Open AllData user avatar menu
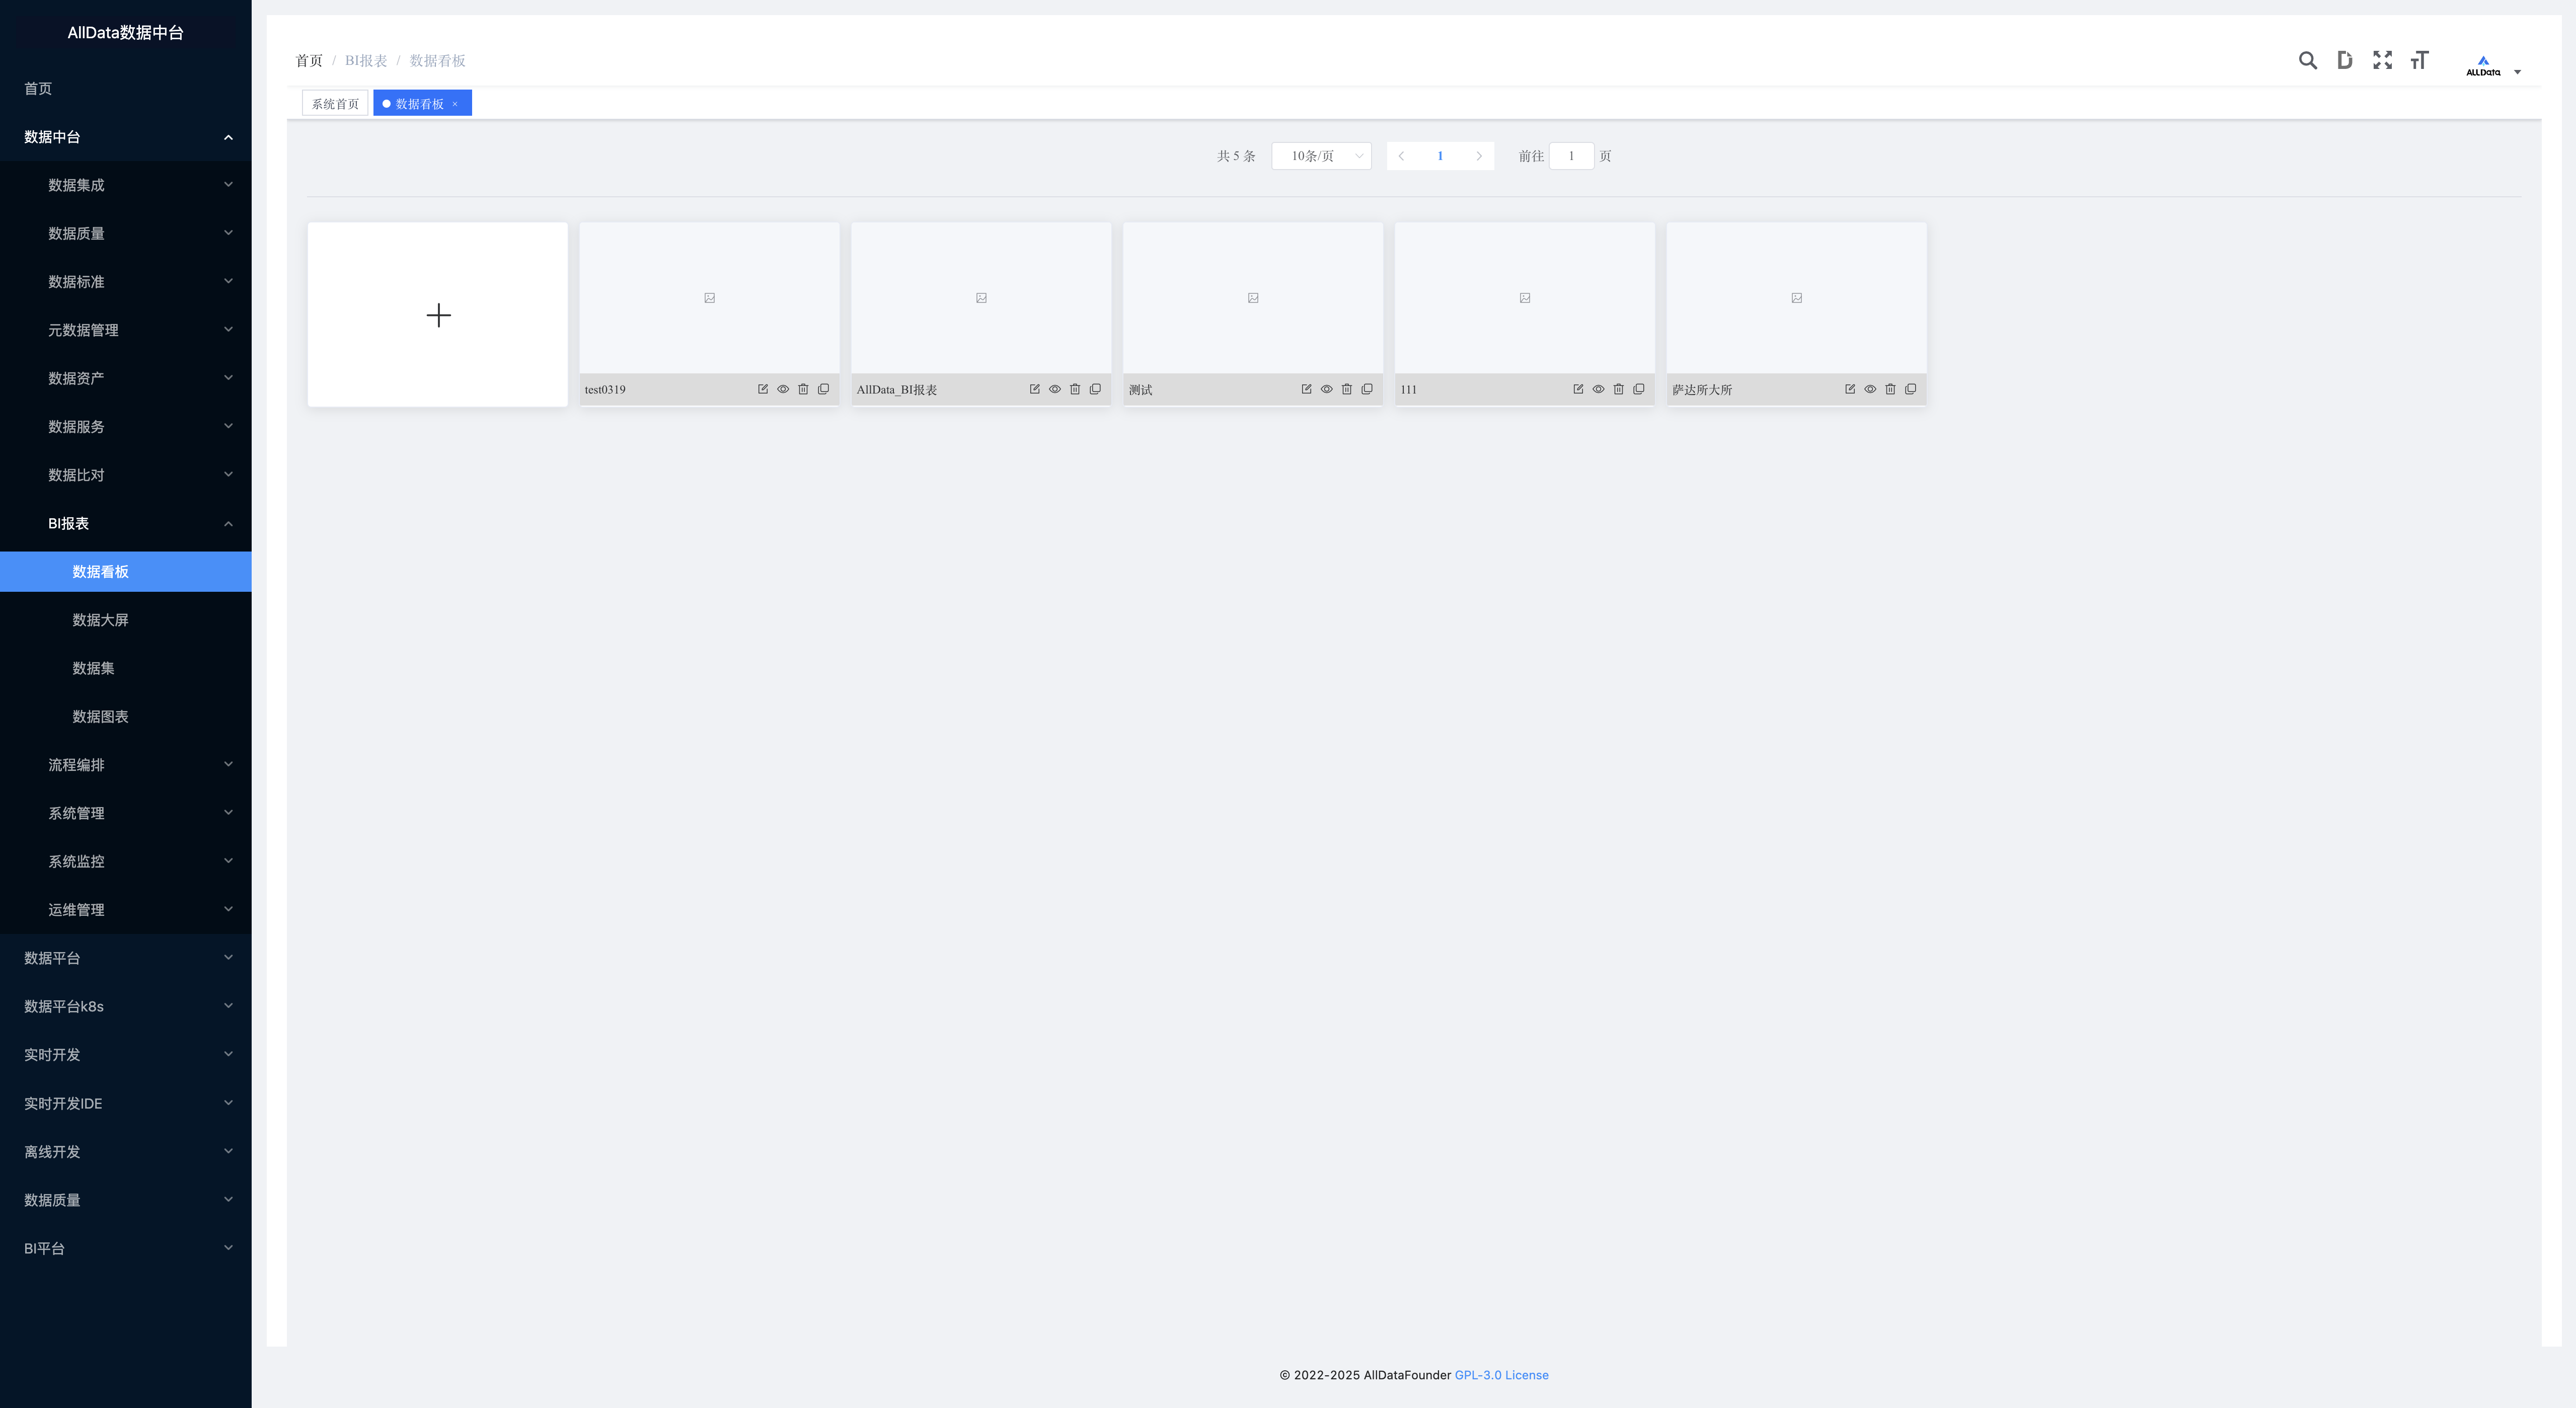 coord(2492,66)
